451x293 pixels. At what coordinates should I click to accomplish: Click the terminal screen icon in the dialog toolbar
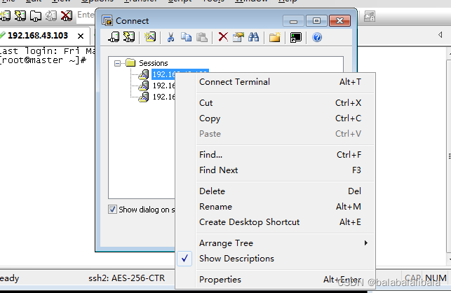[x=296, y=37]
